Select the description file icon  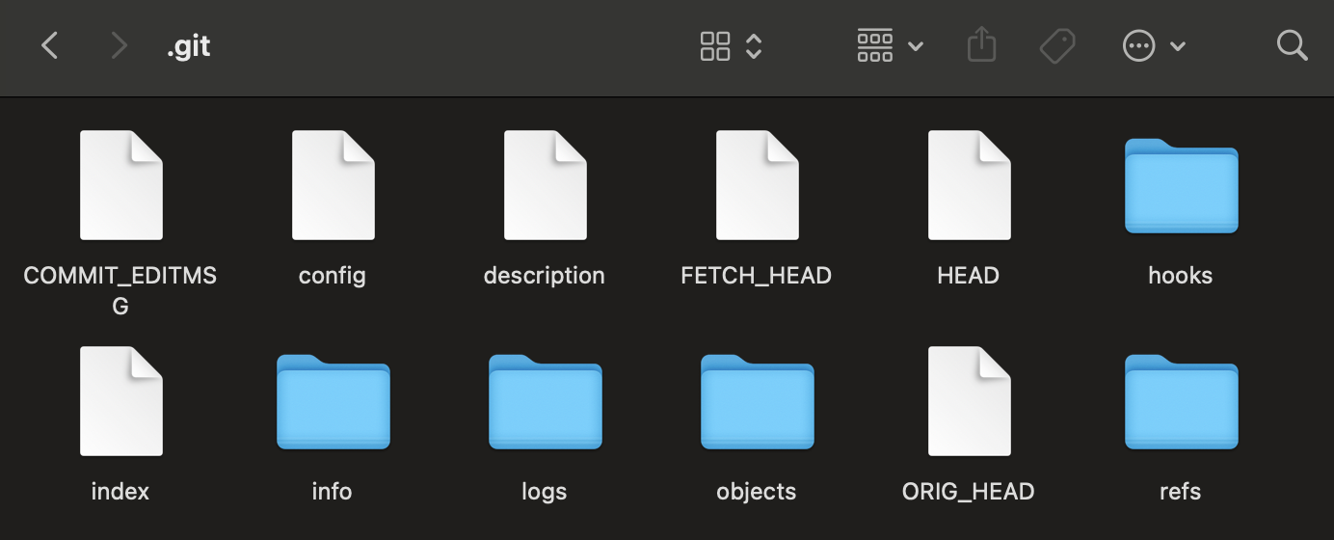click(545, 185)
